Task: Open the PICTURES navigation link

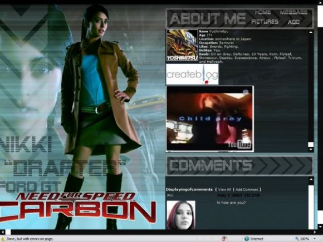Action: [x=265, y=22]
